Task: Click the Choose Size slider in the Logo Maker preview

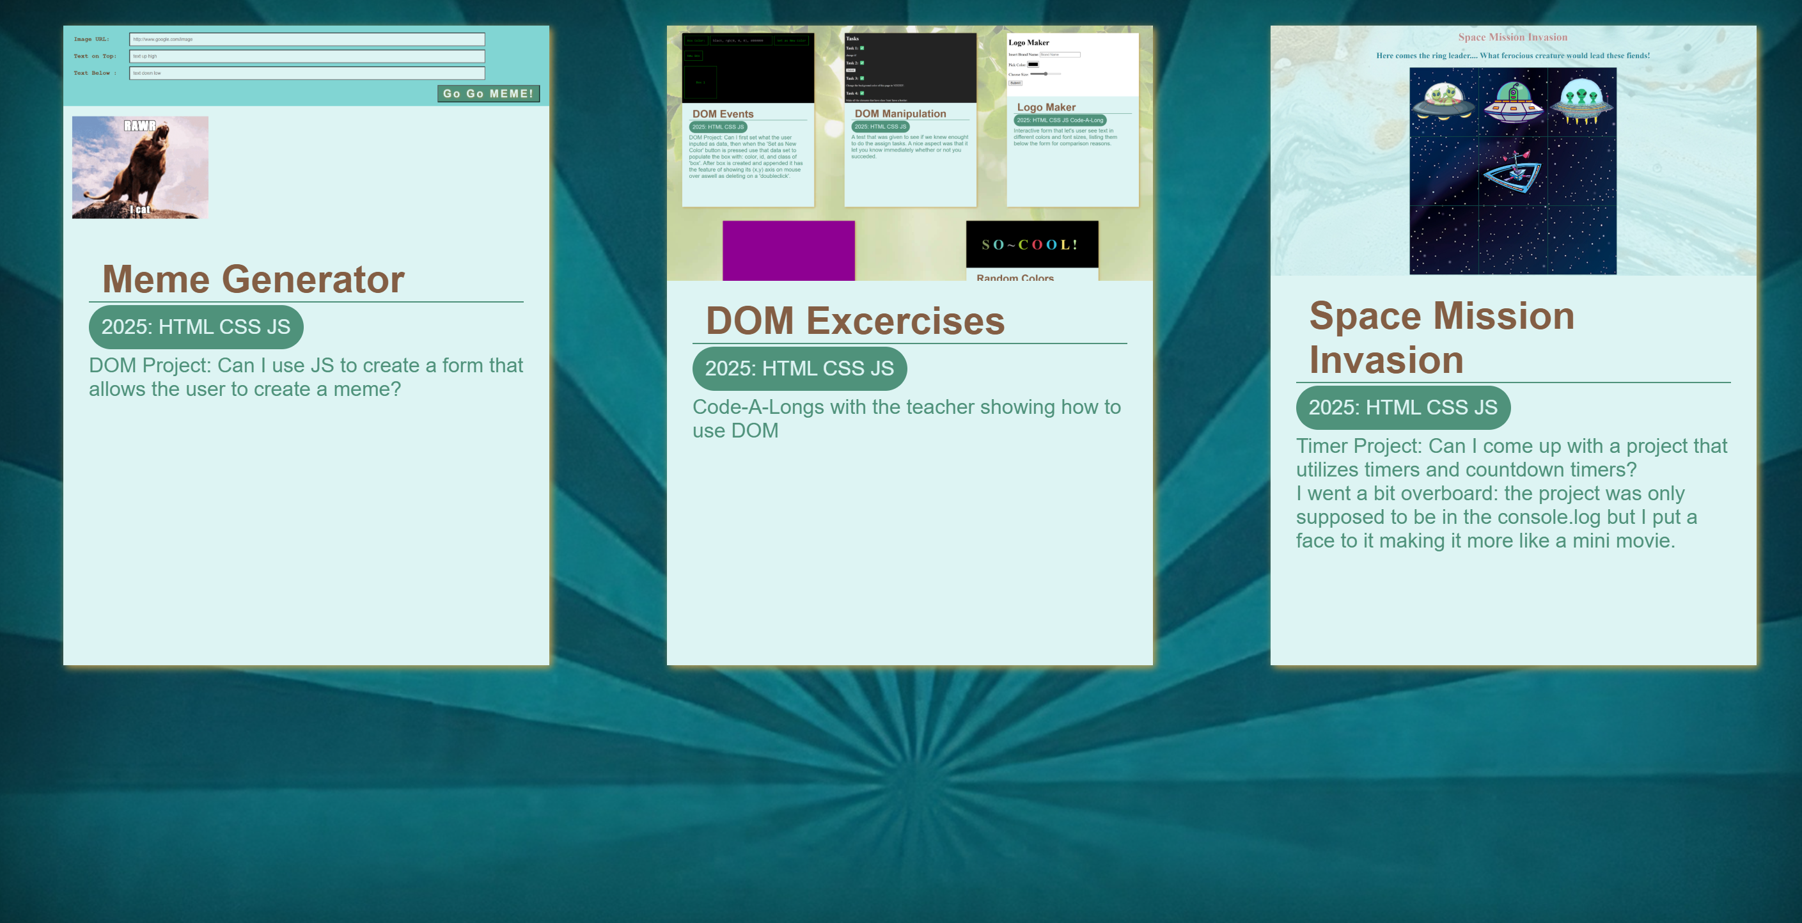Action: click(1045, 74)
